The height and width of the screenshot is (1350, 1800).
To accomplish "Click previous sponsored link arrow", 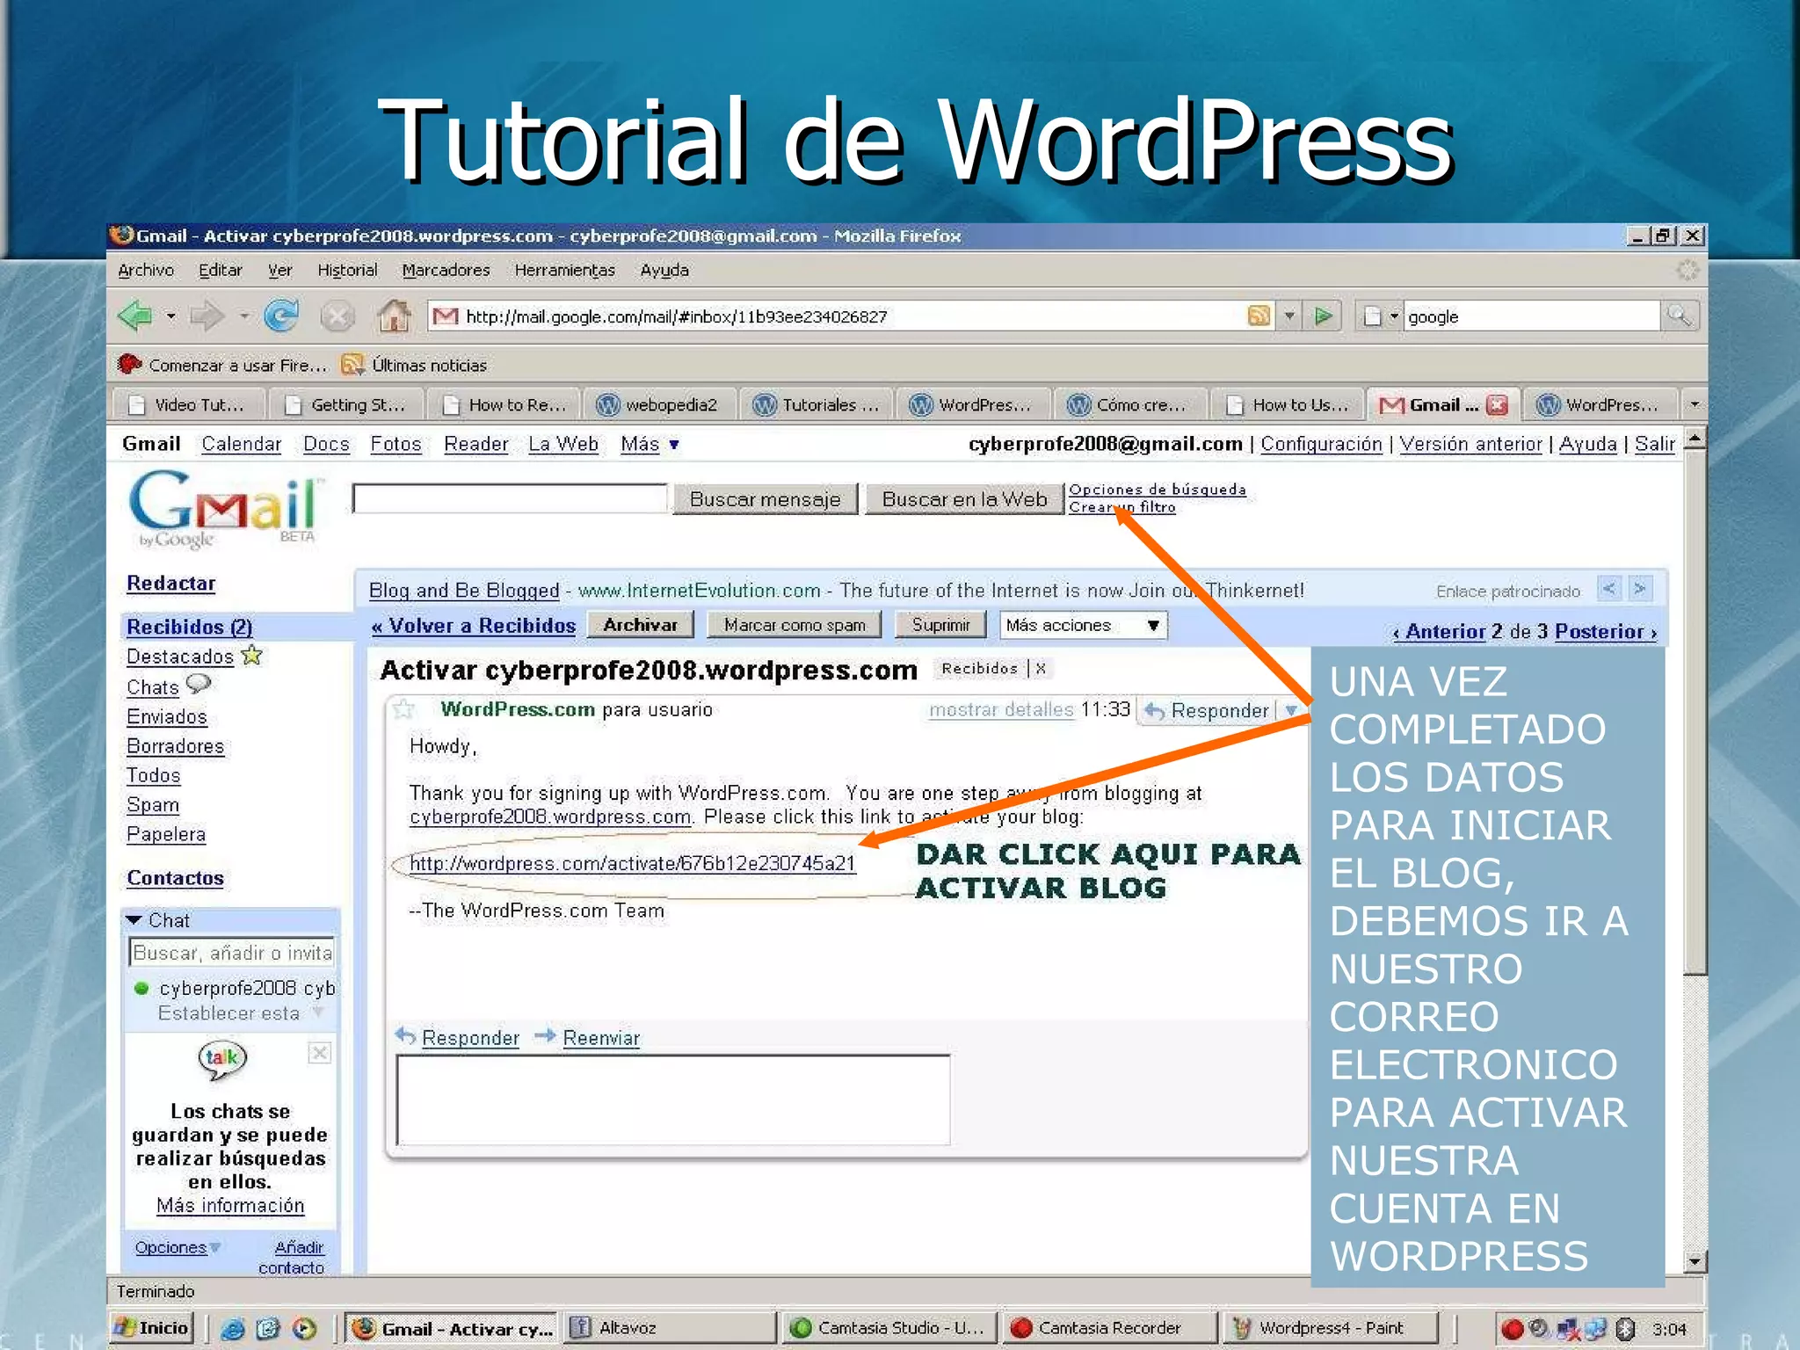I will click(x=1608, y=589).
